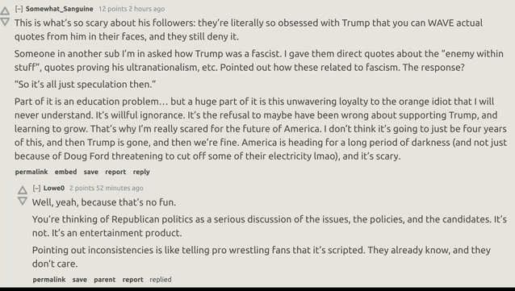Save Lowe0's reply
Screen dimensions: 515x291
point(79,280)
